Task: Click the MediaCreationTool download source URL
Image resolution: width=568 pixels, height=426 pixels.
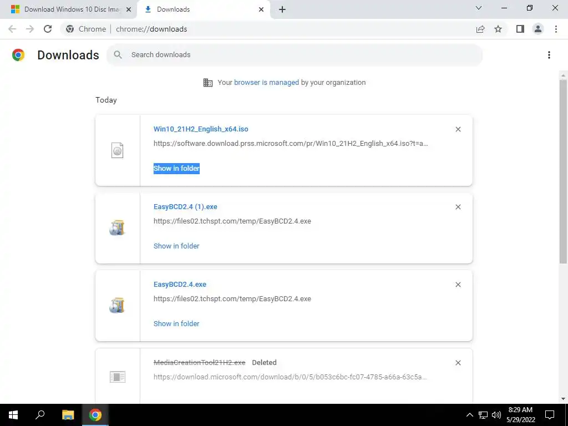Action: 290,377
